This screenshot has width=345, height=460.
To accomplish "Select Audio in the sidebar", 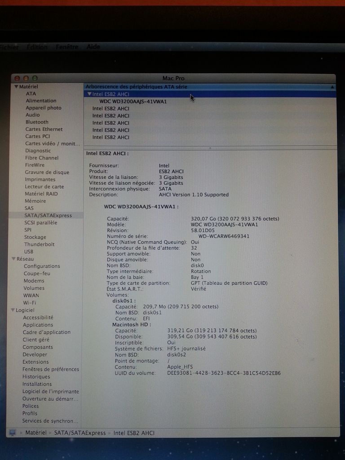I will coord(32,115).
